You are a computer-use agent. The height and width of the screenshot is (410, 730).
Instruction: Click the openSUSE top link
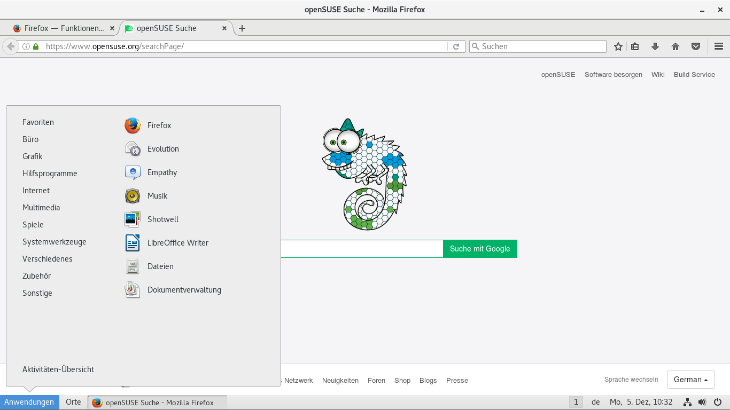(x=558, y=75)
